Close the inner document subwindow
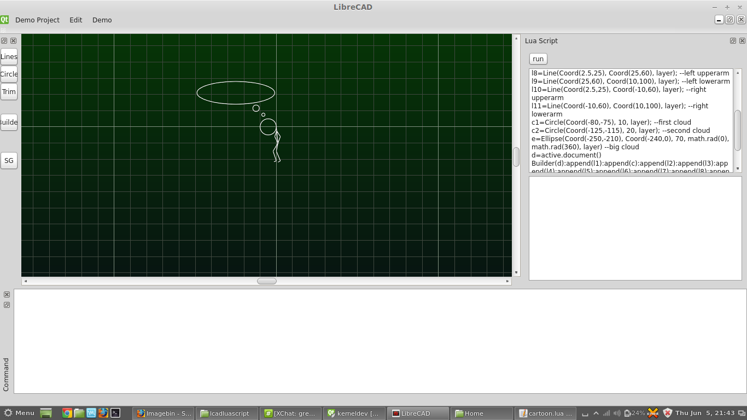This screenshot has height=420, width=747. [742, 20]
